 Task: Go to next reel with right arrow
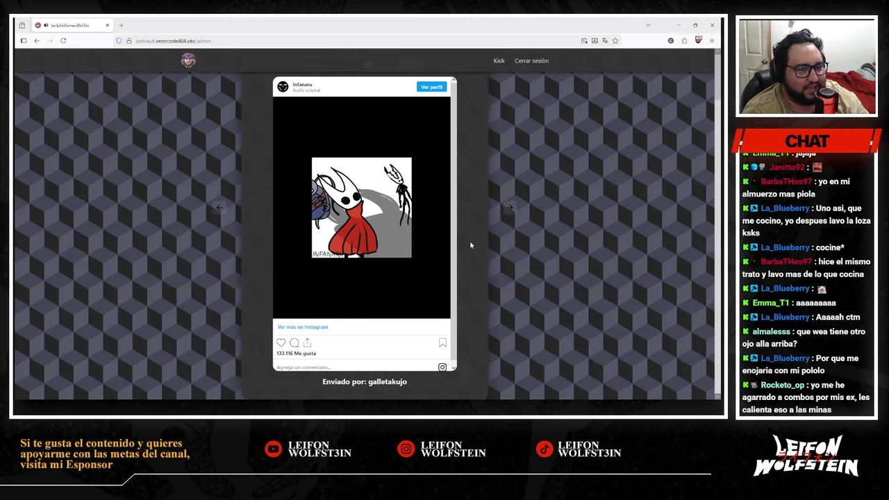(x=510, y=208)
